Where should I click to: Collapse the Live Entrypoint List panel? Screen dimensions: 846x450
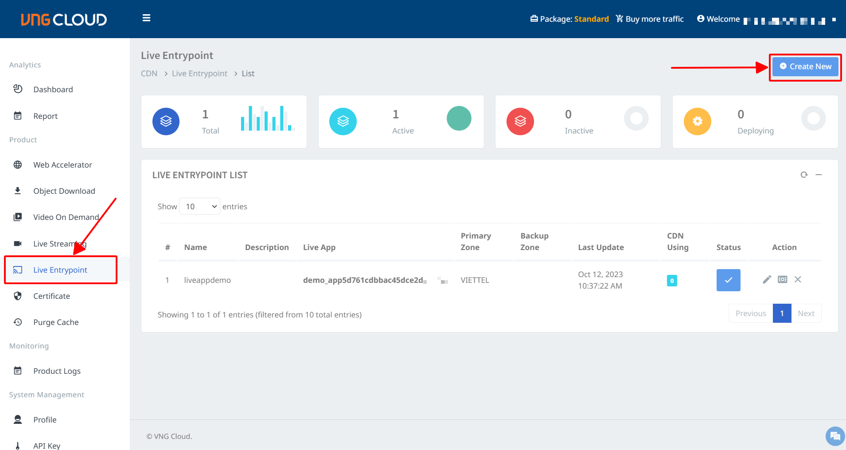point(819,175)
